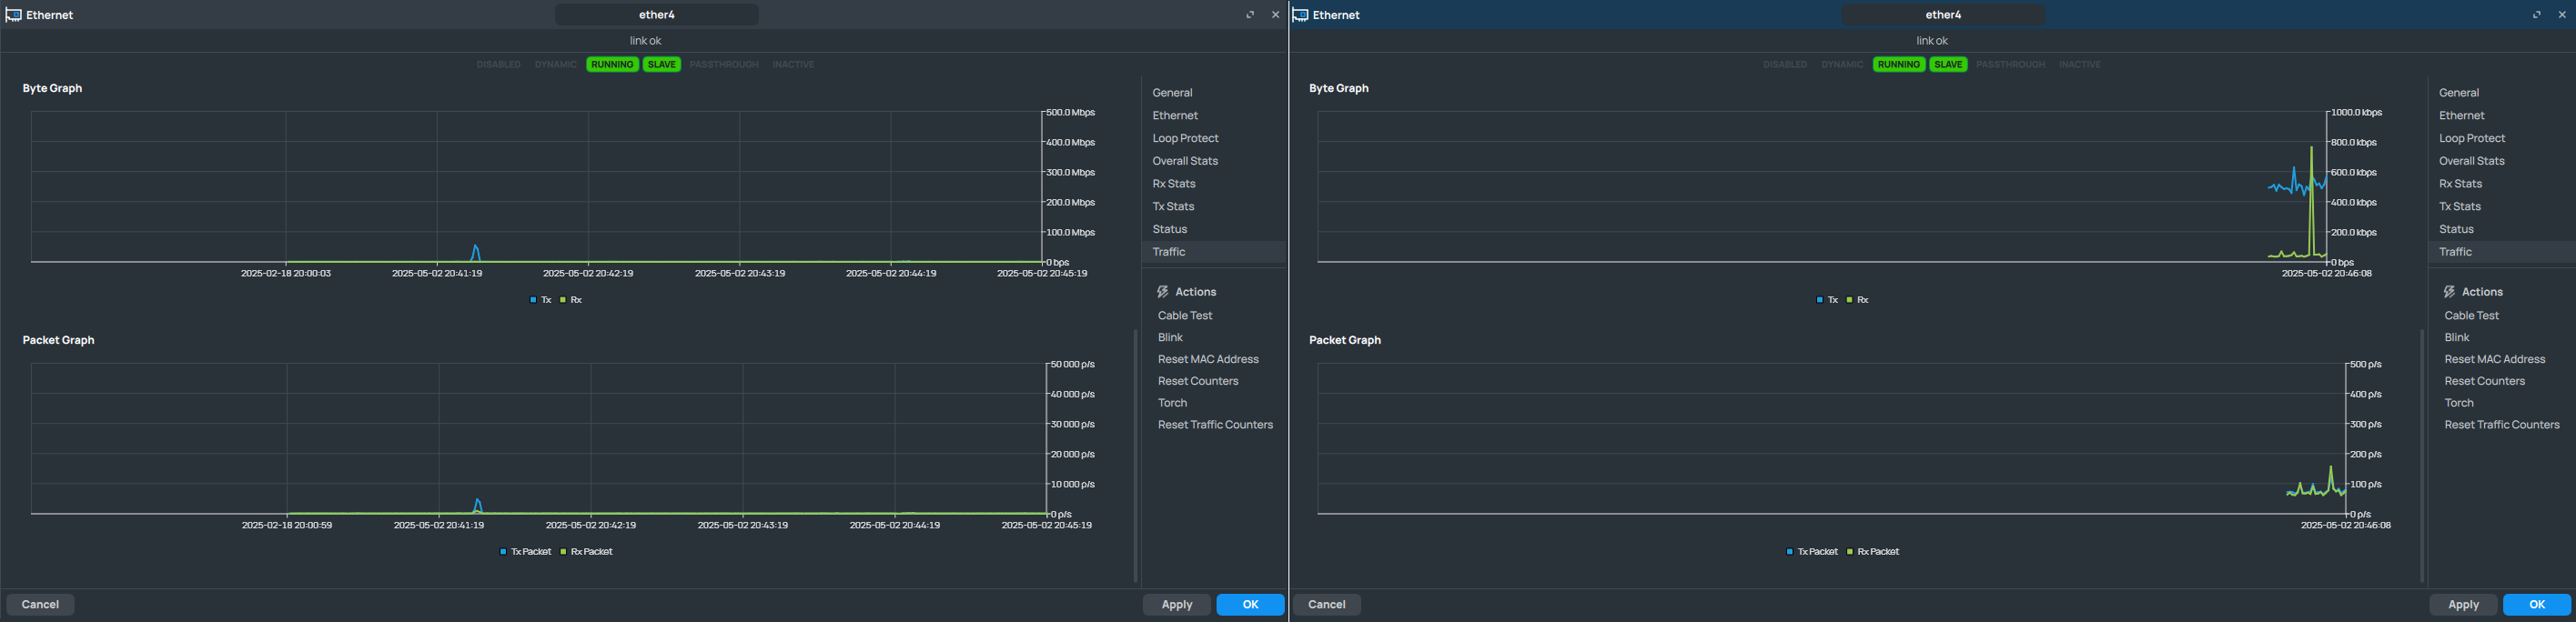
Task: Click Reset Counters in left window
Action: click(1198, 382)
